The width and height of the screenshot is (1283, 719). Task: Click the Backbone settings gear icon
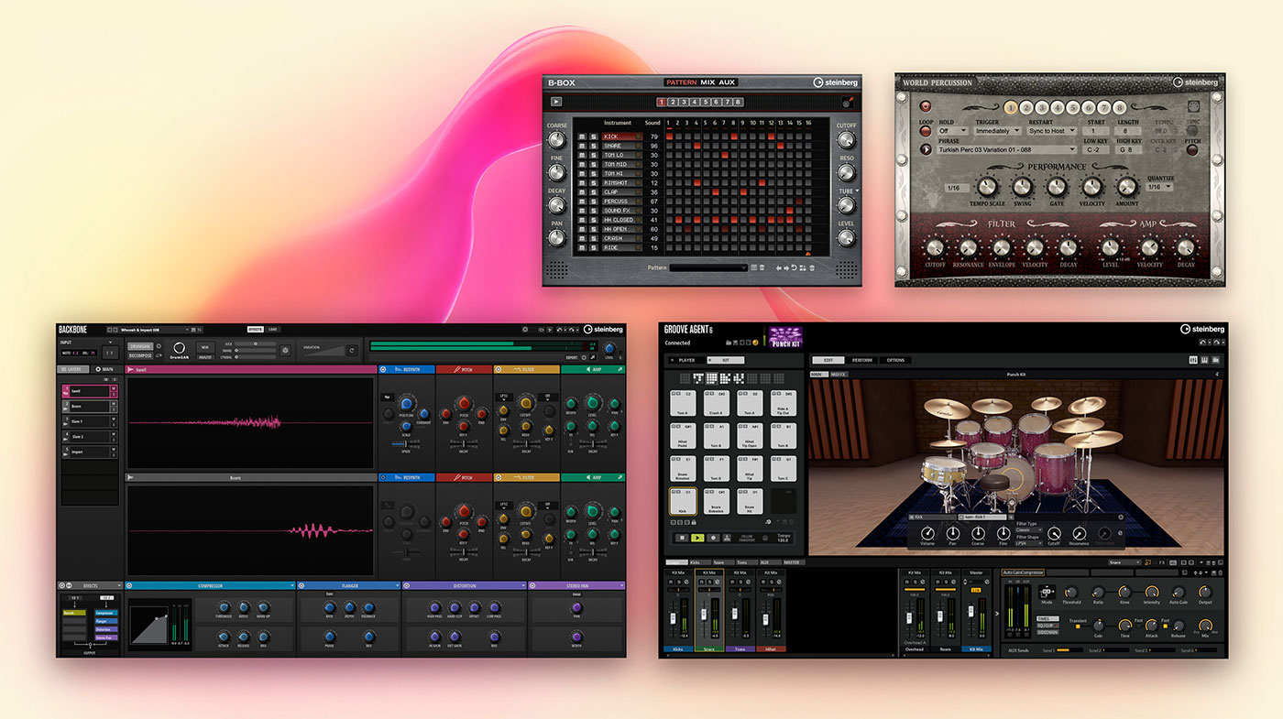point(526,330)
